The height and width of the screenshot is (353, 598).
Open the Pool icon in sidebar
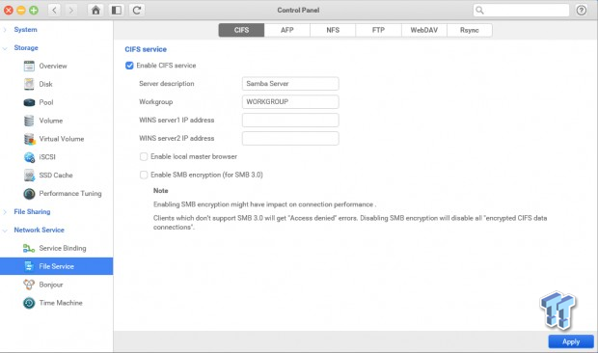click(29, 102)
